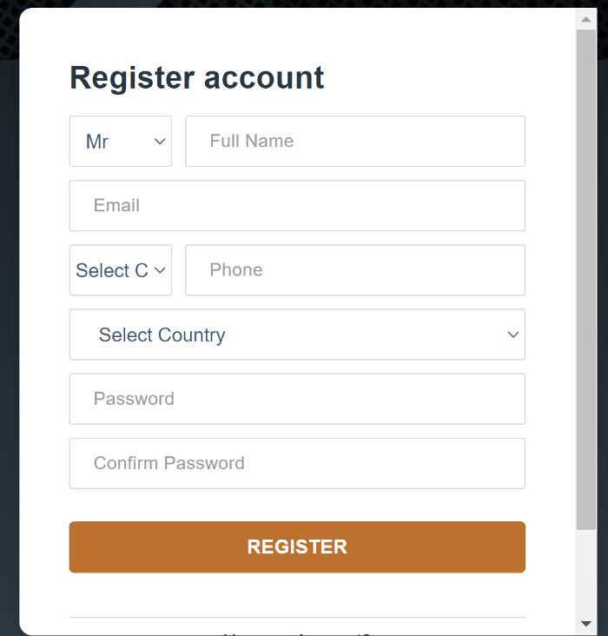This screenshot has height=636, width=608.
Task: Focus the Full Name field
Action: tap(354, 142)
